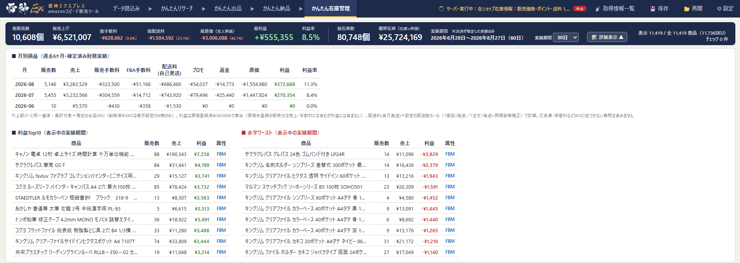Open the 実績期間 30日 dropdown

(x=566, y=37)
